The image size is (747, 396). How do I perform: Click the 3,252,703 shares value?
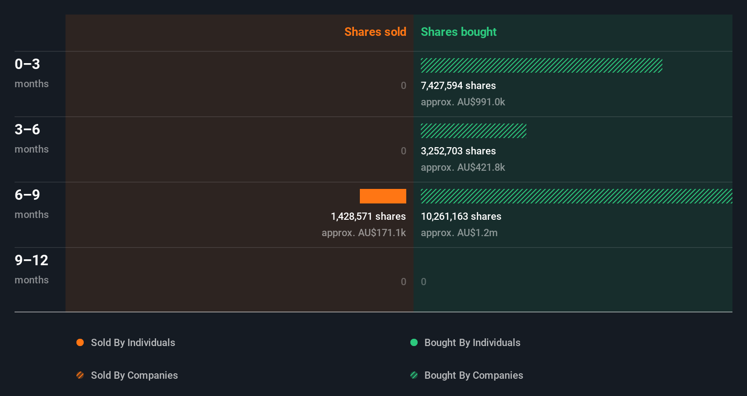458,151
